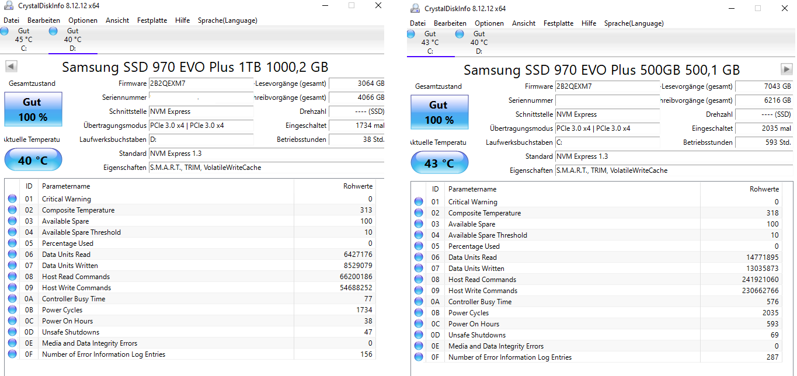This screenshot has height=376, width=797.
Task: Open Sprache(Language) menu in right window
Action: coord(634,23)
